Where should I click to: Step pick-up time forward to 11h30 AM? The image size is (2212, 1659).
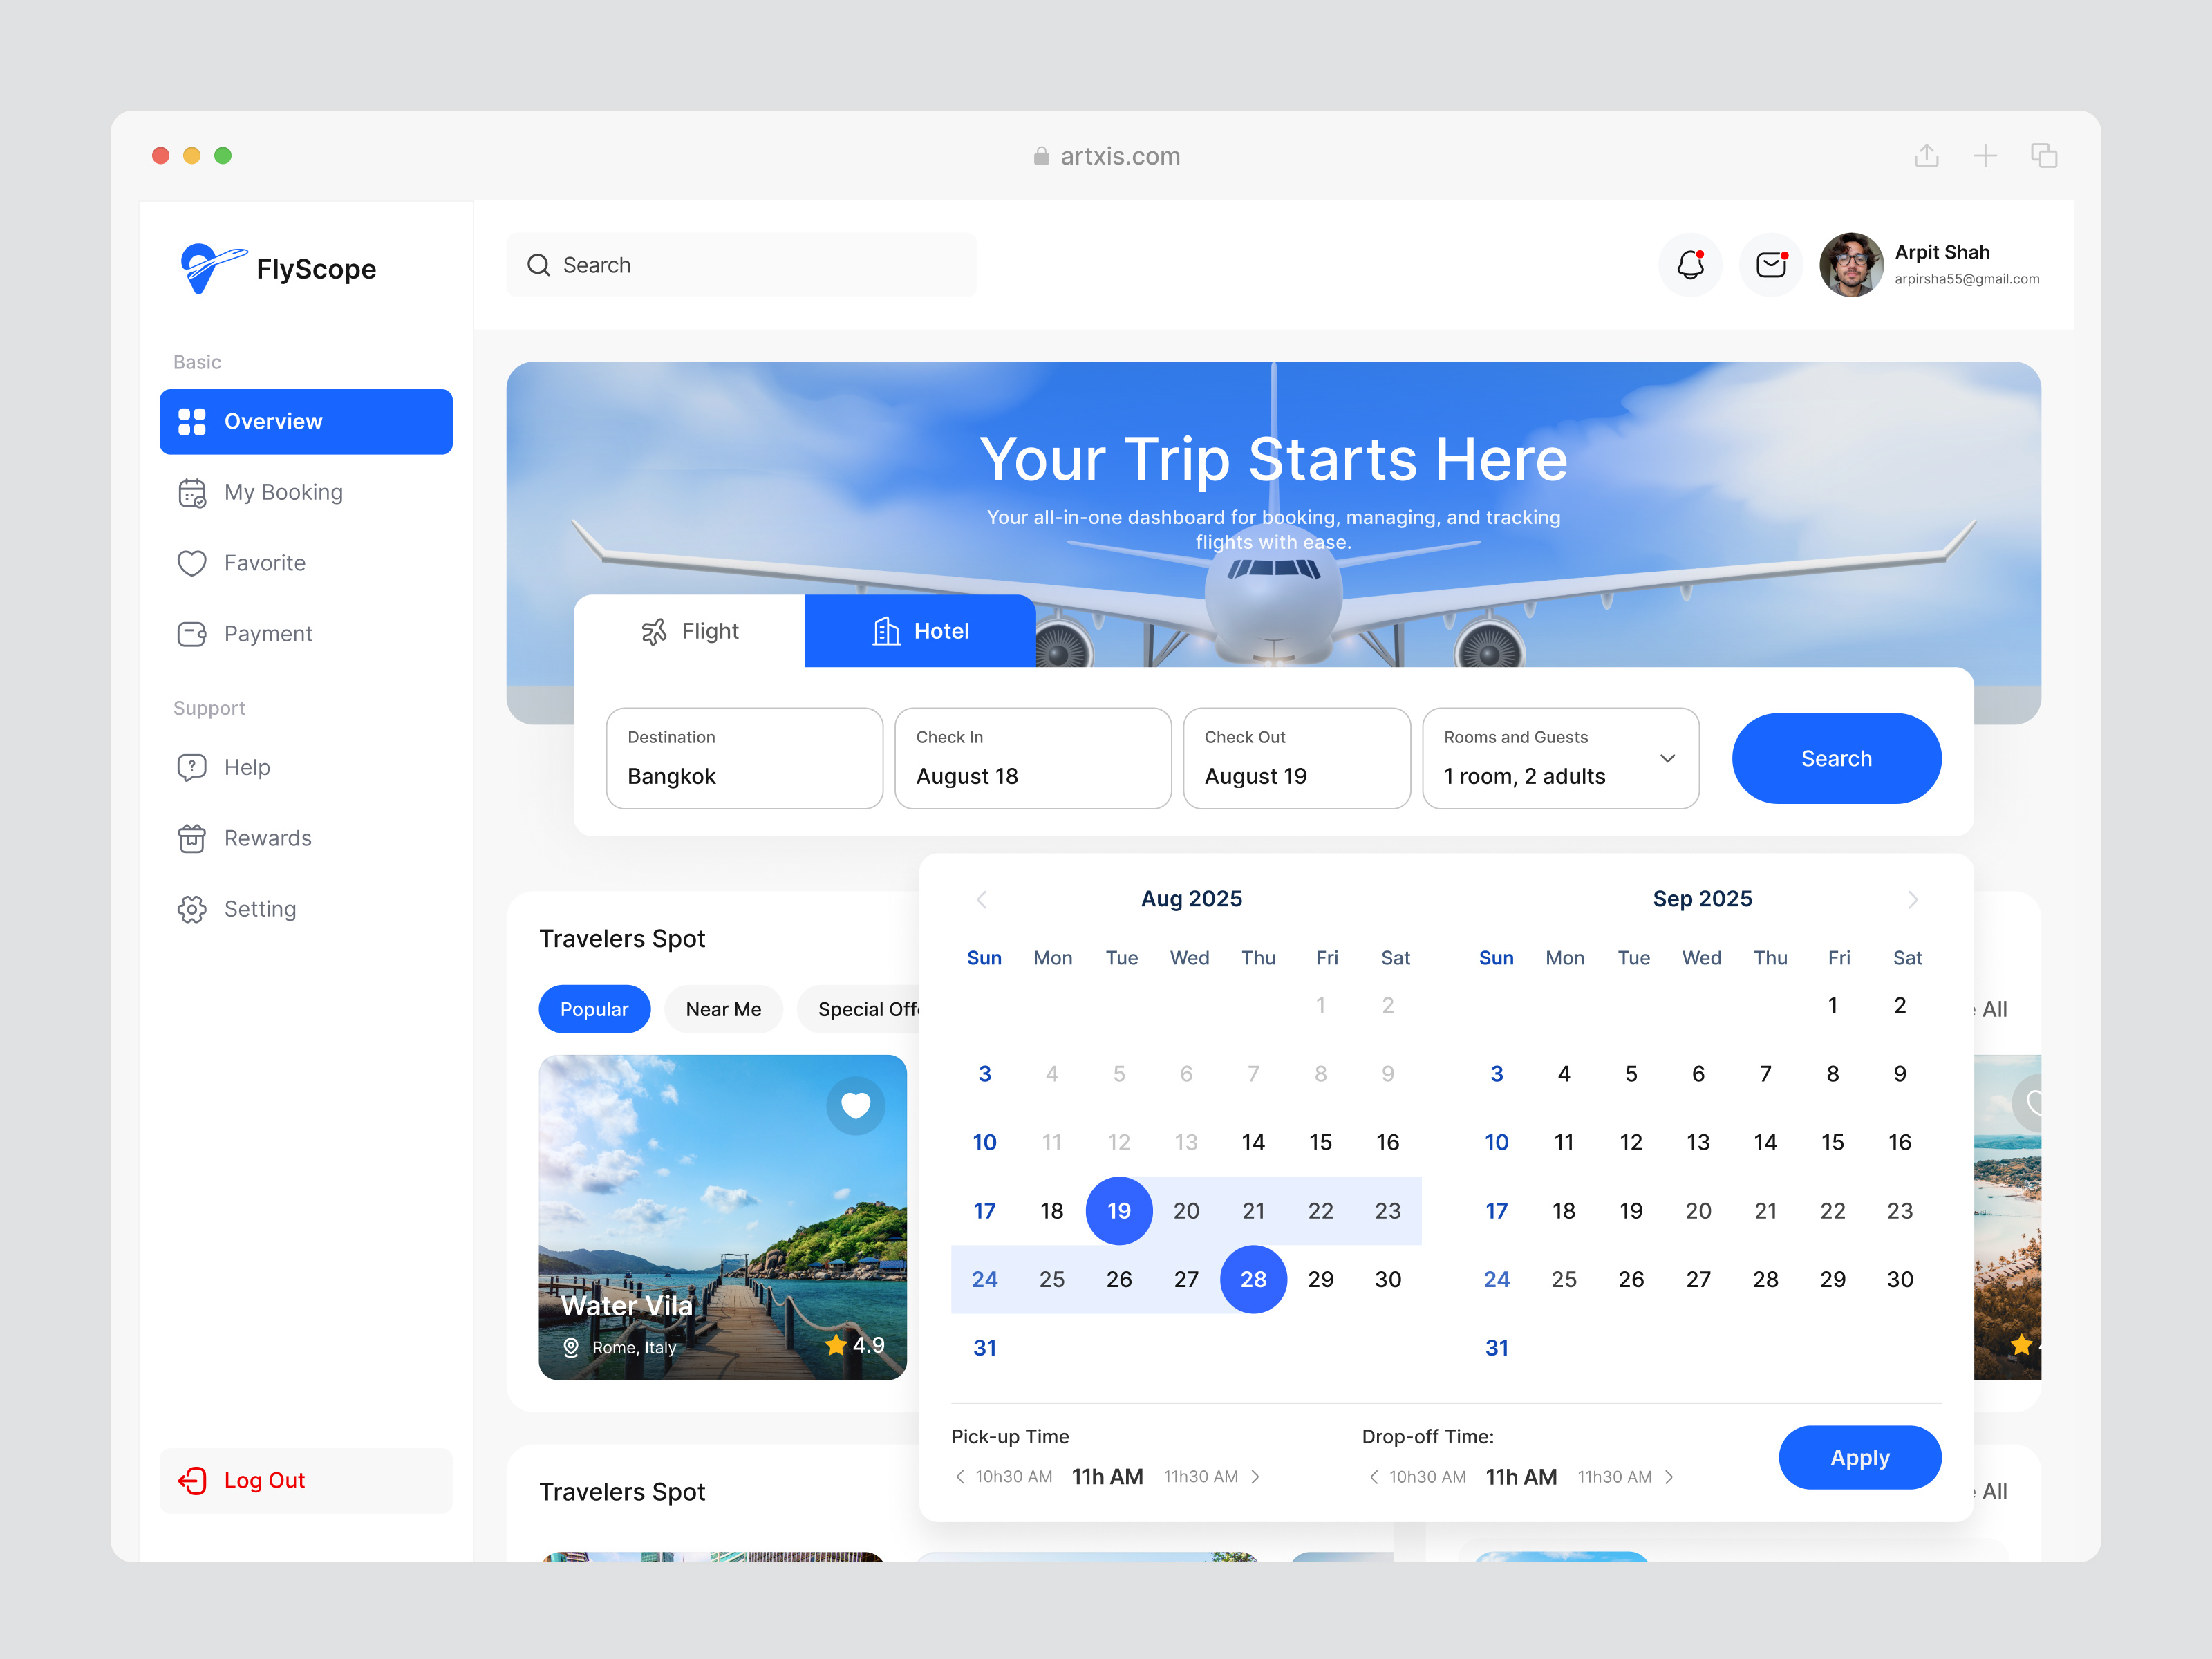[1256, 1476]
